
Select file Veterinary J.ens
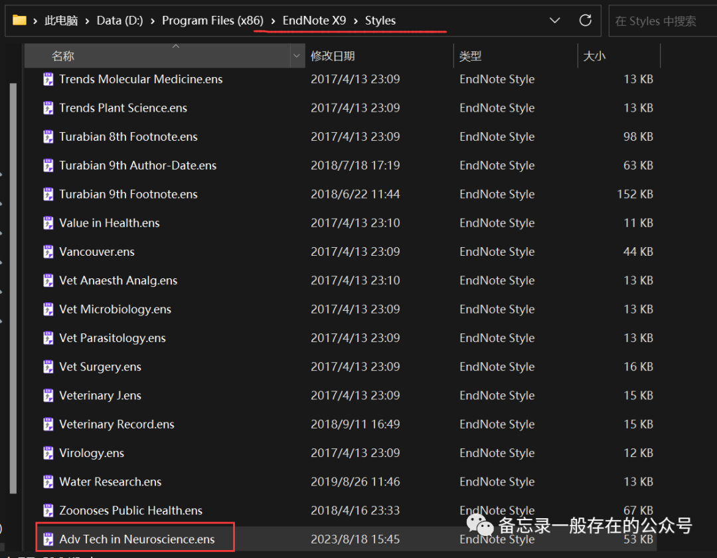coord(100,396)
